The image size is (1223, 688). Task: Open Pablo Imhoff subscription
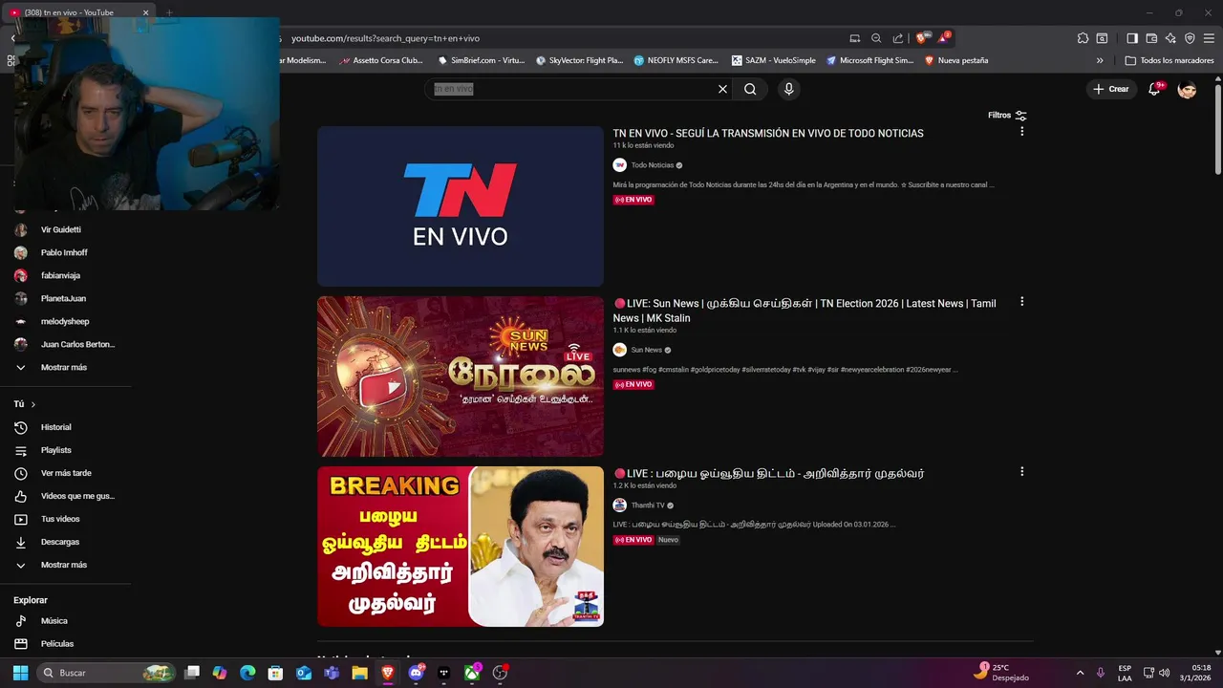coord(65,253)
